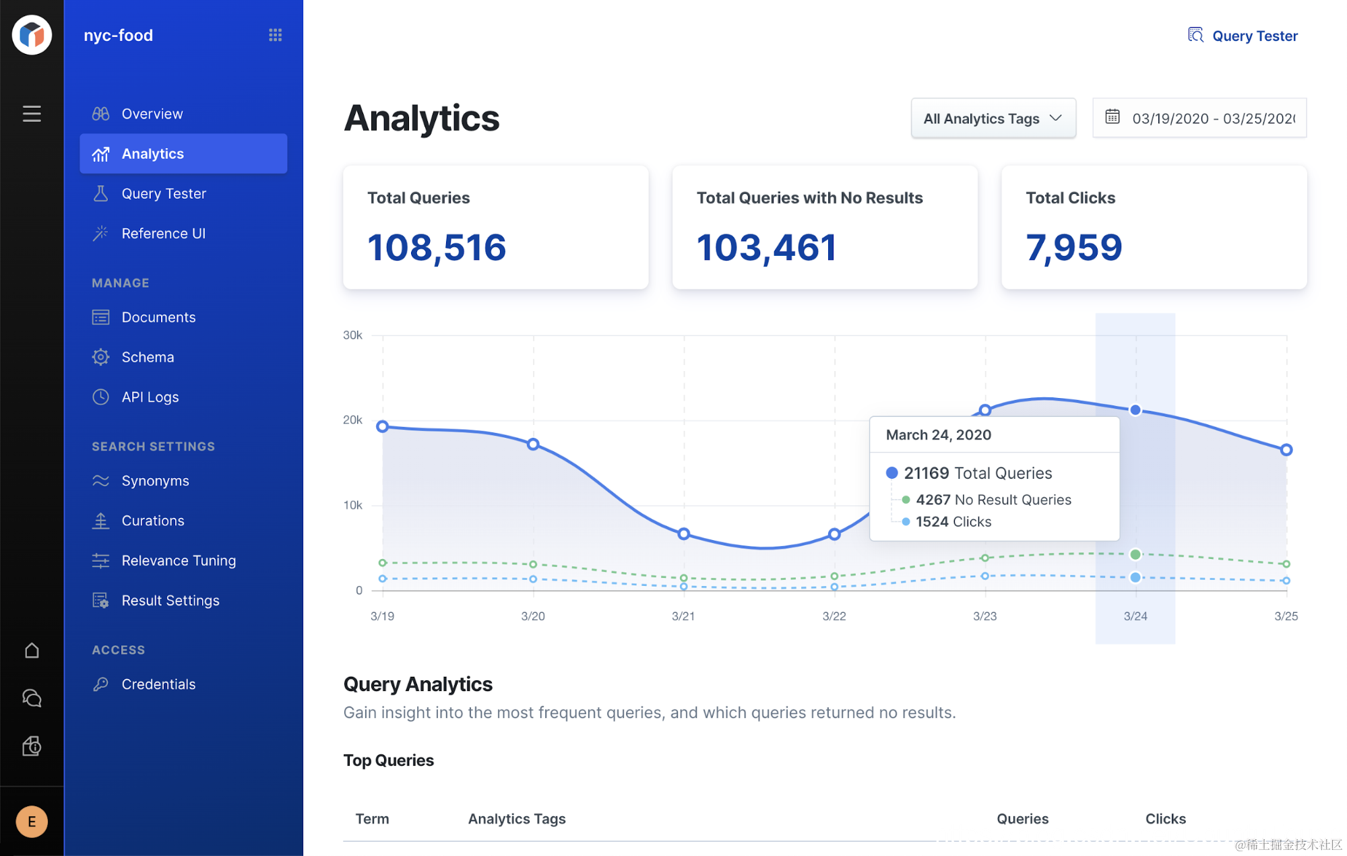Open the chat bubbles icon
Screen dimensions: 1347x856
[x=32, y=698]
